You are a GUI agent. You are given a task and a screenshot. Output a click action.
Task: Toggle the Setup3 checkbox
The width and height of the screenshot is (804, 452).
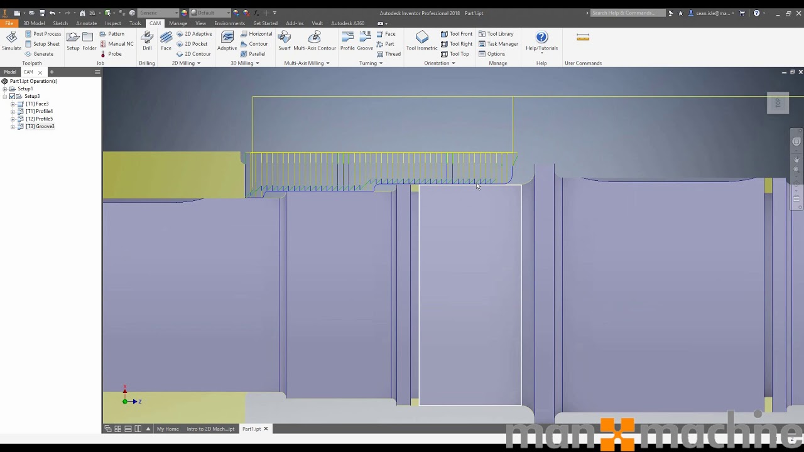click(x=12, y=96)
